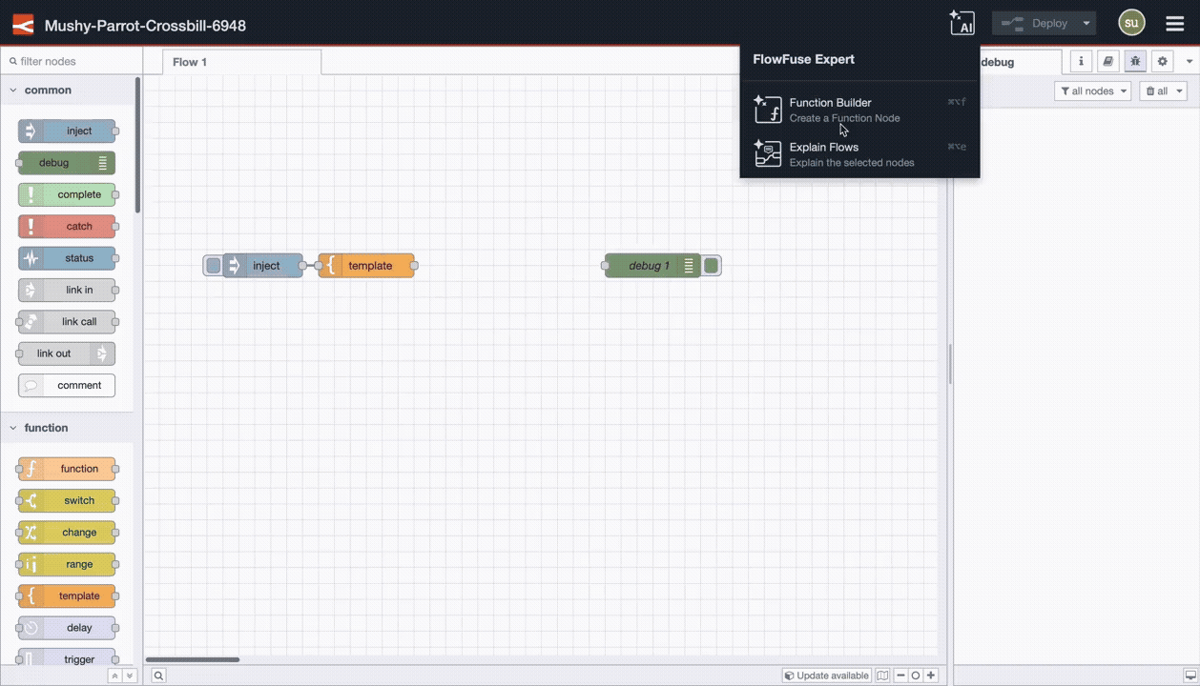Click the filter nodes search field
Viewport: 1200px width, 686px height.
click(x=72, y=59)
